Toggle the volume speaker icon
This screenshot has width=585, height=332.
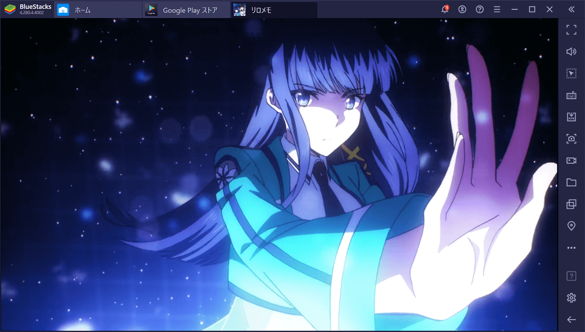[571, 51]
